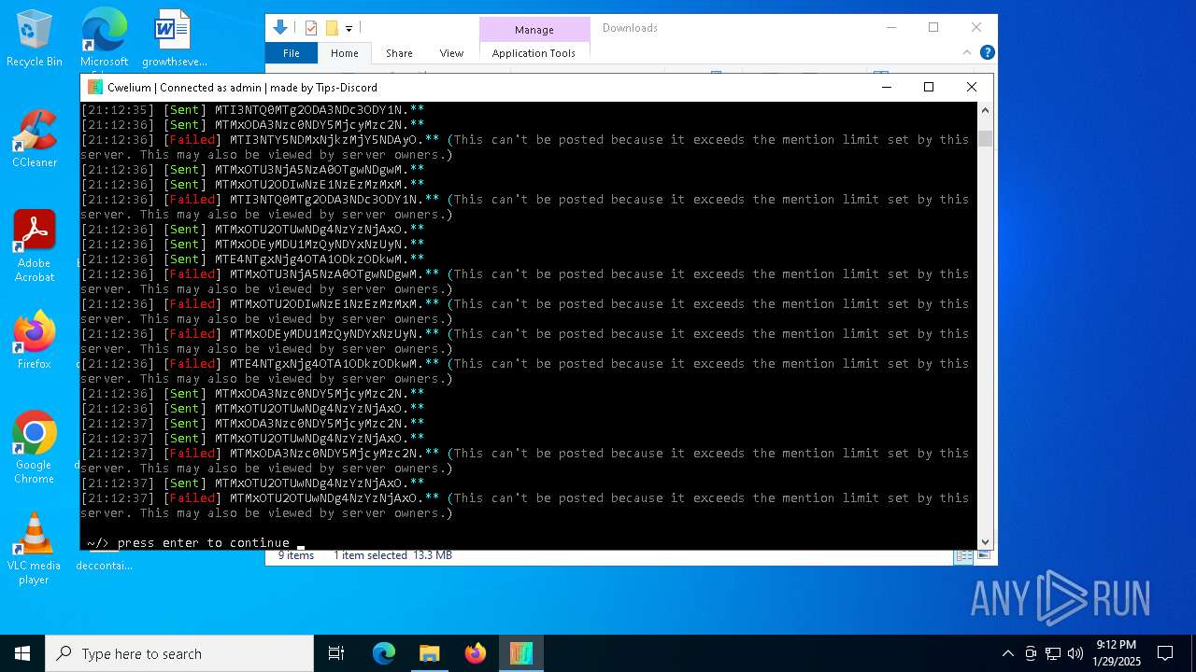The image size is (1196, 672).
Task: Close the Cwelium console window
Action: coord(972,87)
